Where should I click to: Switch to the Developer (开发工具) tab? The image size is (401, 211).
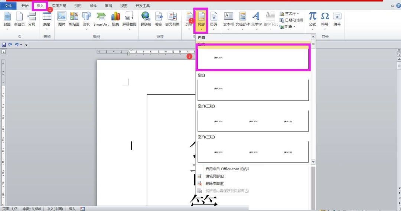(143, 6)
